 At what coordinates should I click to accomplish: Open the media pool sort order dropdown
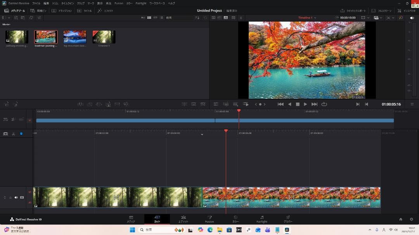(x=197, y=18)
